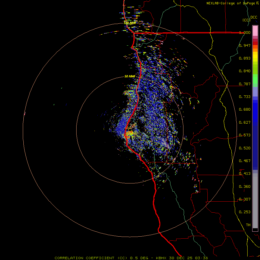Select the 0.253 scale value
This screenshot has width=260, height=260.
pos(245,212)
